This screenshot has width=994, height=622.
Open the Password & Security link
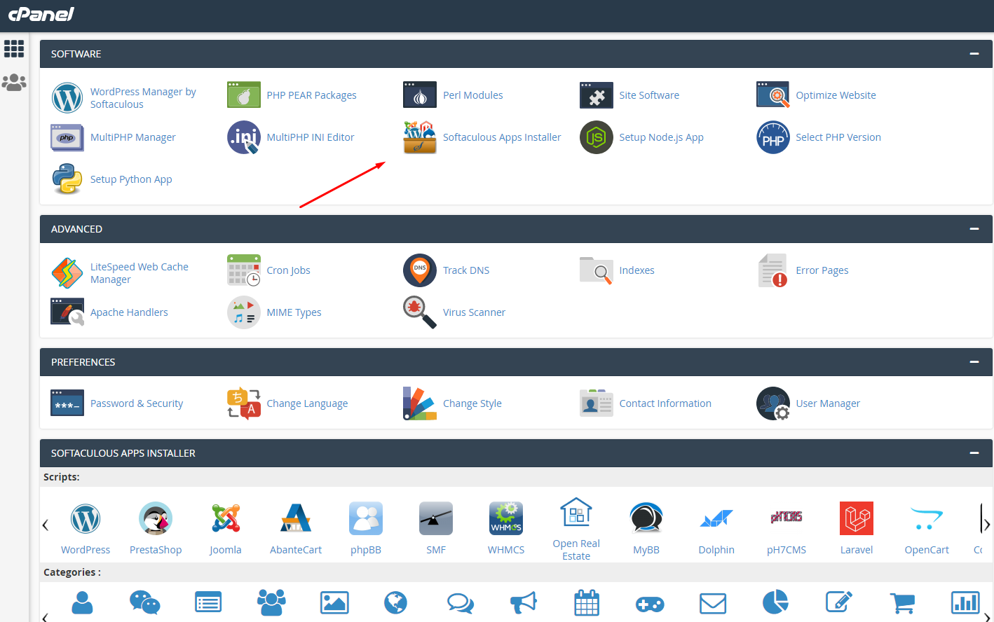pos(136,403)
